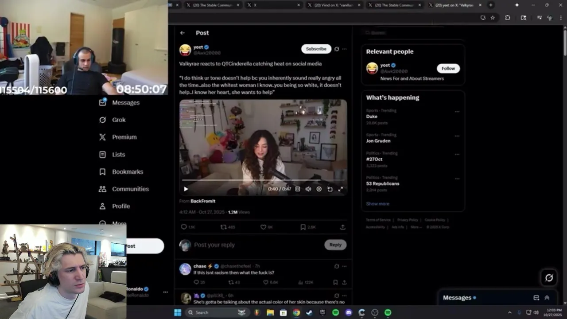Compose new message in Messages drawer
The height and width of the screenshot is (319, 567).
(x=536, y=298)
